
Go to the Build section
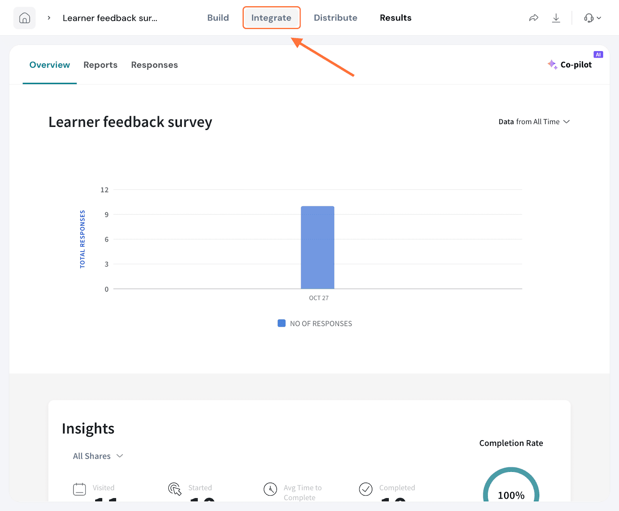(x=218, y=18)
